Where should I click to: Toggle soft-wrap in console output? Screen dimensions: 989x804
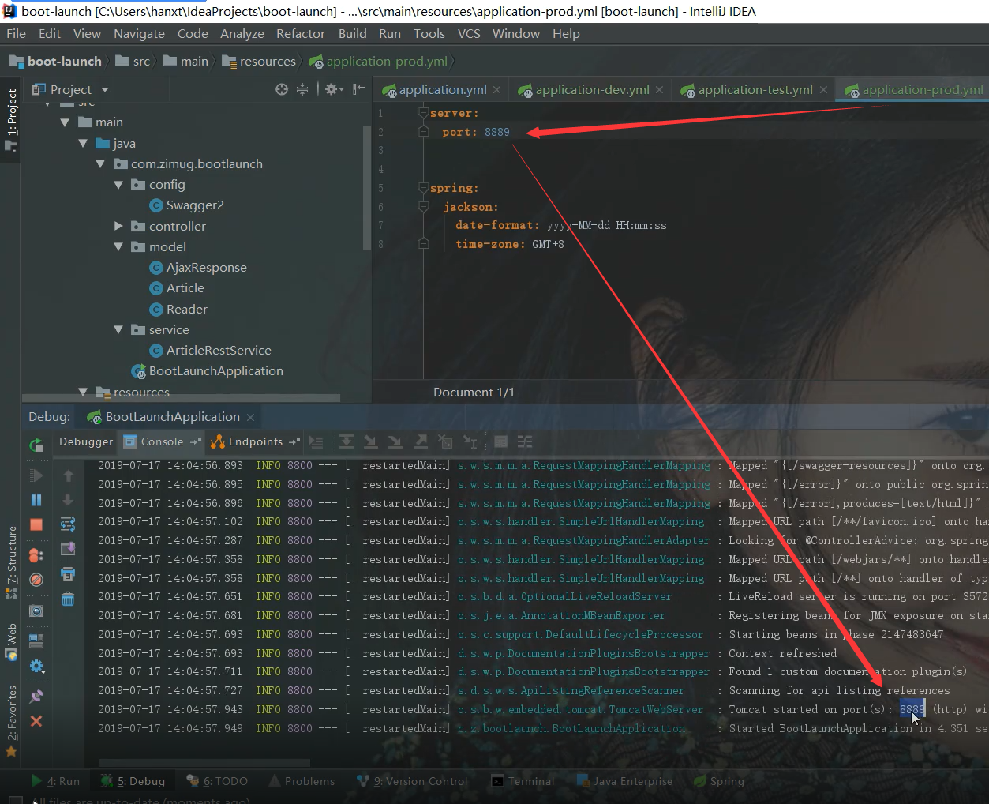click(68, 524)
